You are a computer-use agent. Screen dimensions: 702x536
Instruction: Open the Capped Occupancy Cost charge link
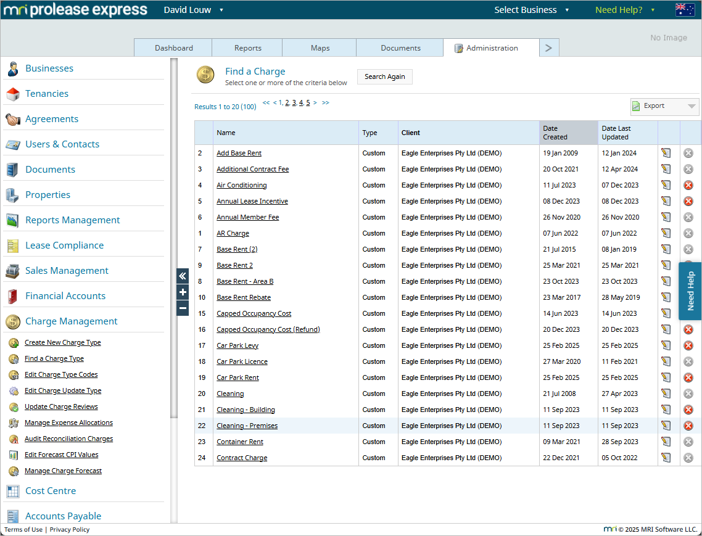coord(254,313)
